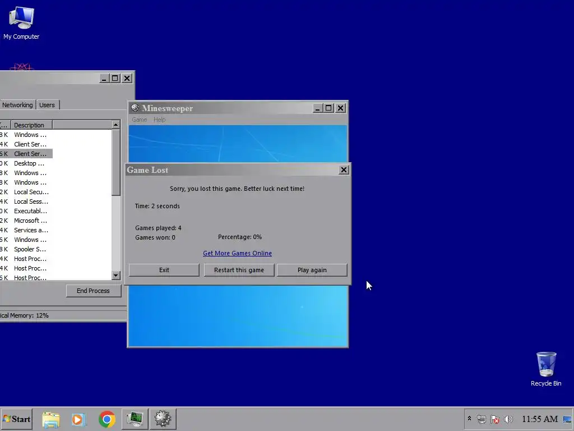This screenshot has width=574, height=431.
Task: Maximize the Task Manager window
Action: coord(115,78)
